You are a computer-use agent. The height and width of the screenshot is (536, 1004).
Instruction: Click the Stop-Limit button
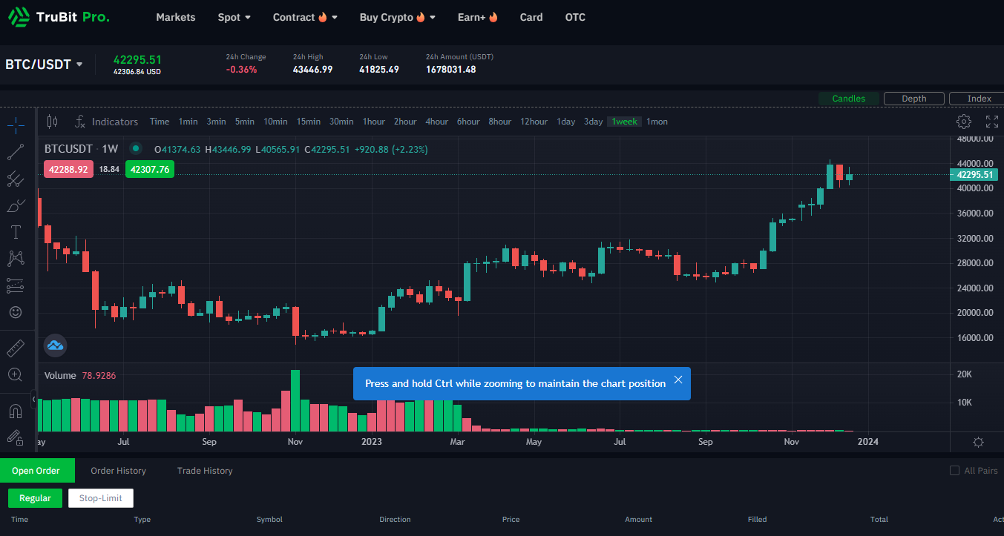[x=100, y=498]
